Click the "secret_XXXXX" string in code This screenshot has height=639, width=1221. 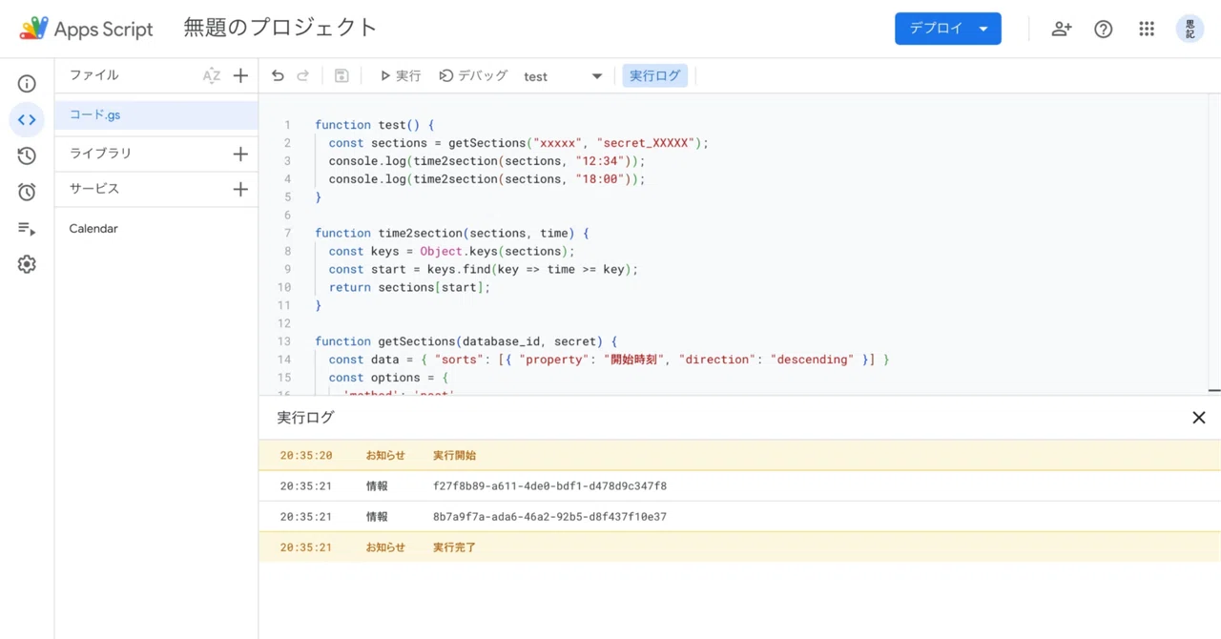648,143
